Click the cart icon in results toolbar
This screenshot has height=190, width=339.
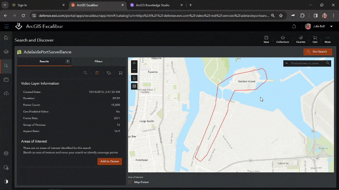120,73
